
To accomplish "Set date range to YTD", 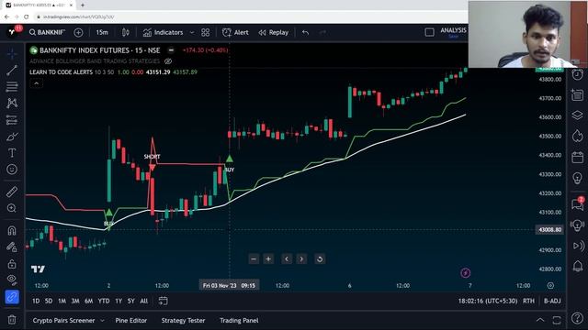I will click(x=104, y=301).
